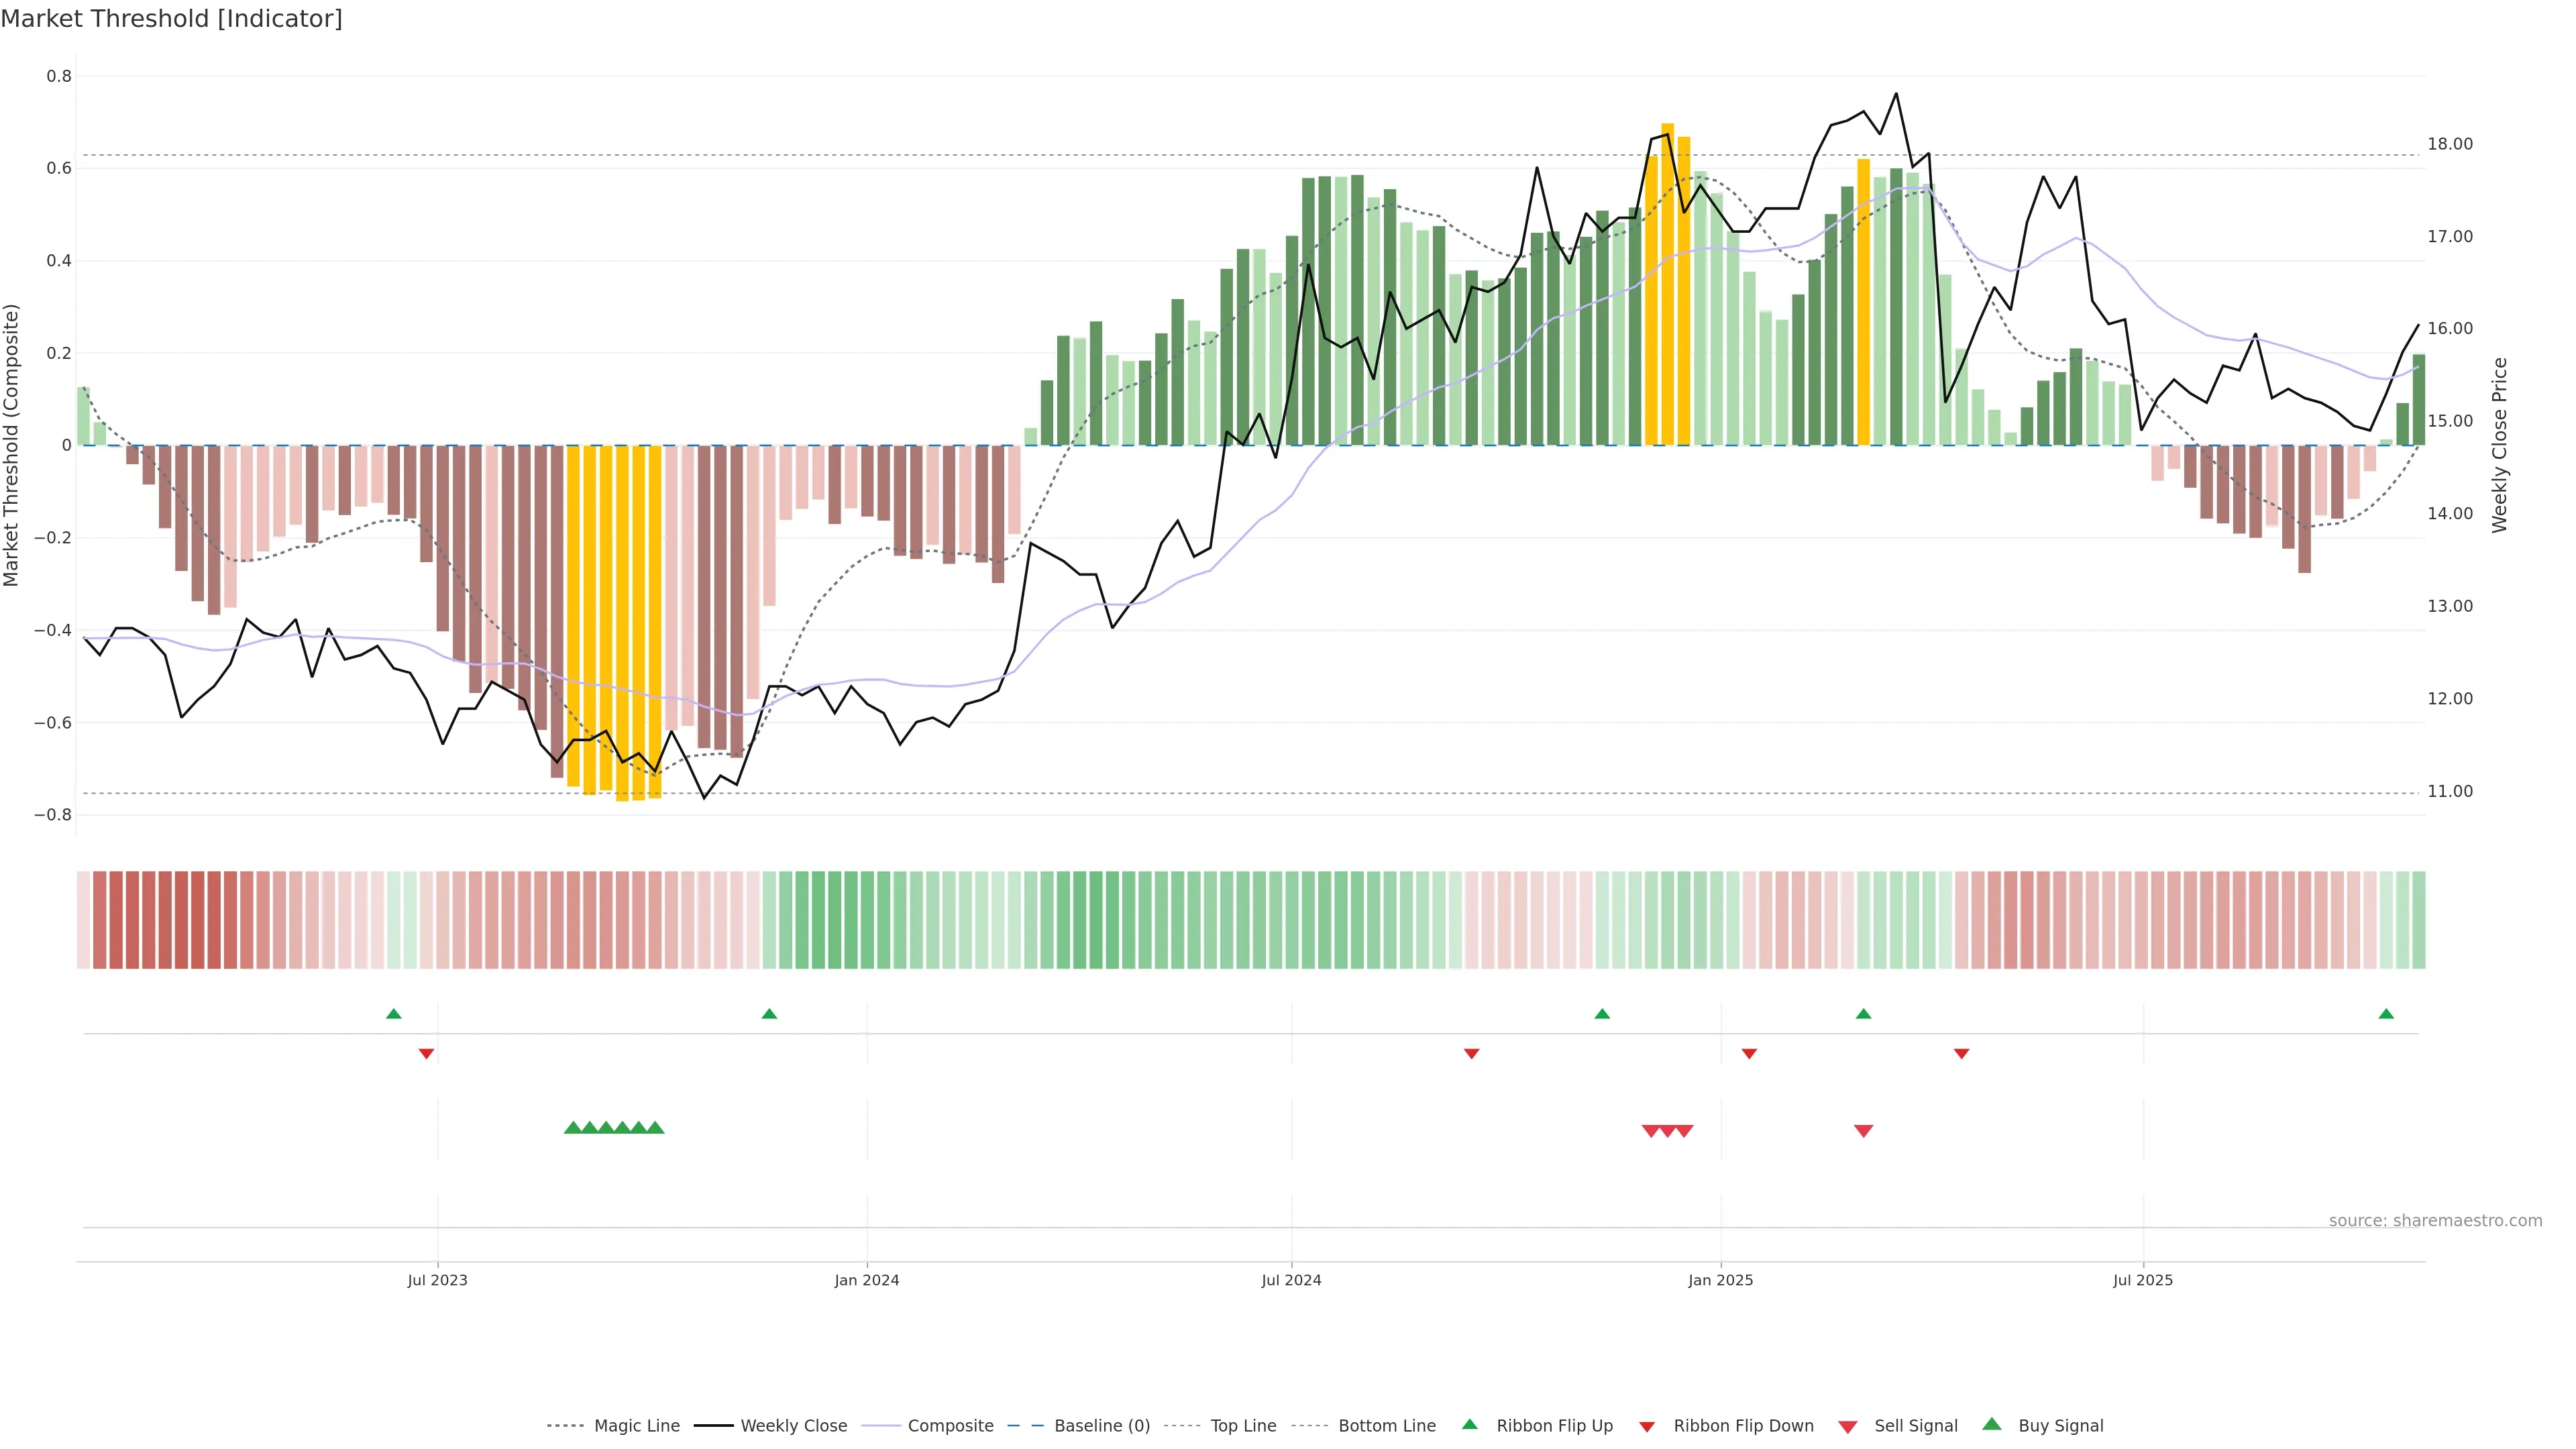2576x1449 pixels.
Task: Click the 18.00 price axis label
Action: click(2449, 144)
